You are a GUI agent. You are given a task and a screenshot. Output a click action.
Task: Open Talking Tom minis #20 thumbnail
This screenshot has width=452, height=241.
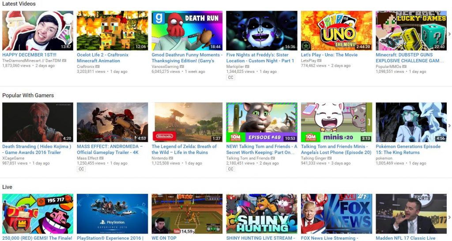[336, 122]
